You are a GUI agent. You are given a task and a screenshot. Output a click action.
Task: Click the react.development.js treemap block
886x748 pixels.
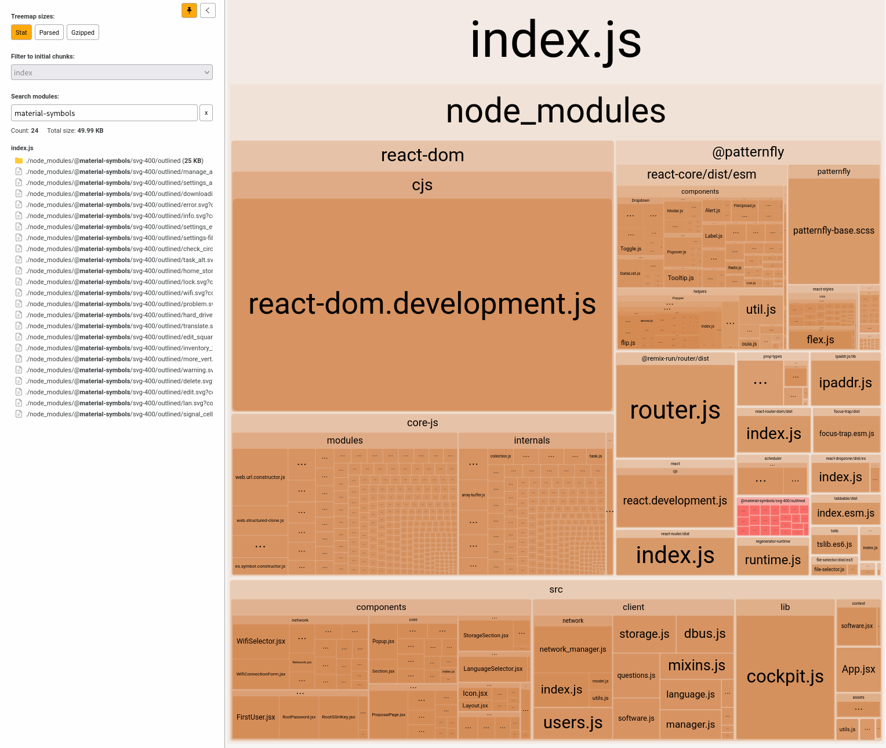[x=675, y=501]
